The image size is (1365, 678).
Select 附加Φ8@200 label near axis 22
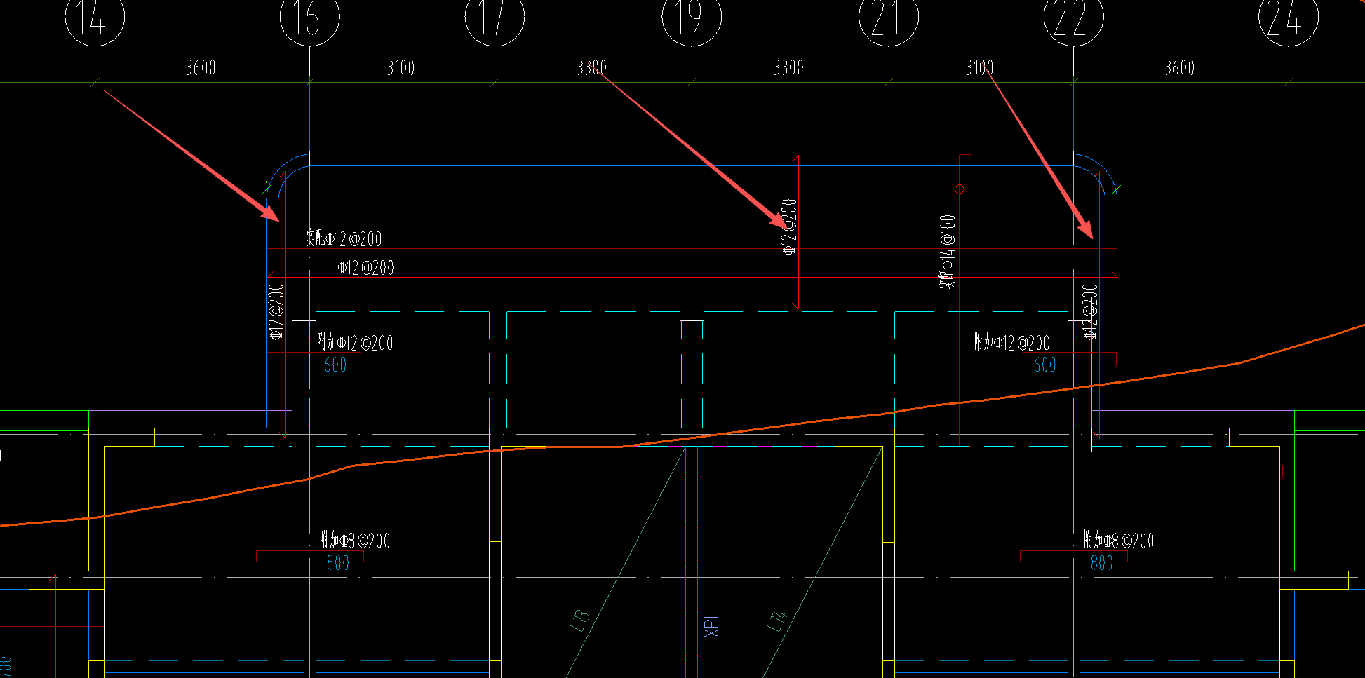tap(1119, 540)
